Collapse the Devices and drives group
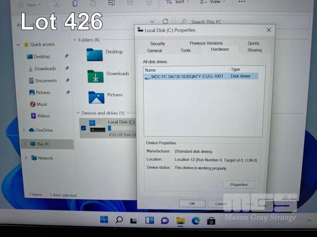Viewport: 317px width, 237px height. click(78, 113)
